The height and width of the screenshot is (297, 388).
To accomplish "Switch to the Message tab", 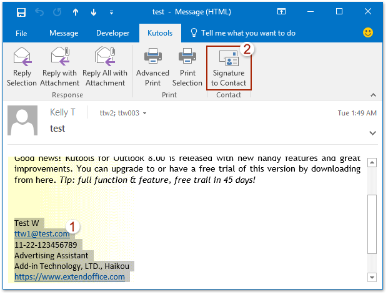I will point(63,33).
